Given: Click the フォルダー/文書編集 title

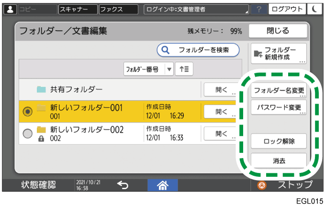Looking at the screenshot, I should tap(63, 31).
